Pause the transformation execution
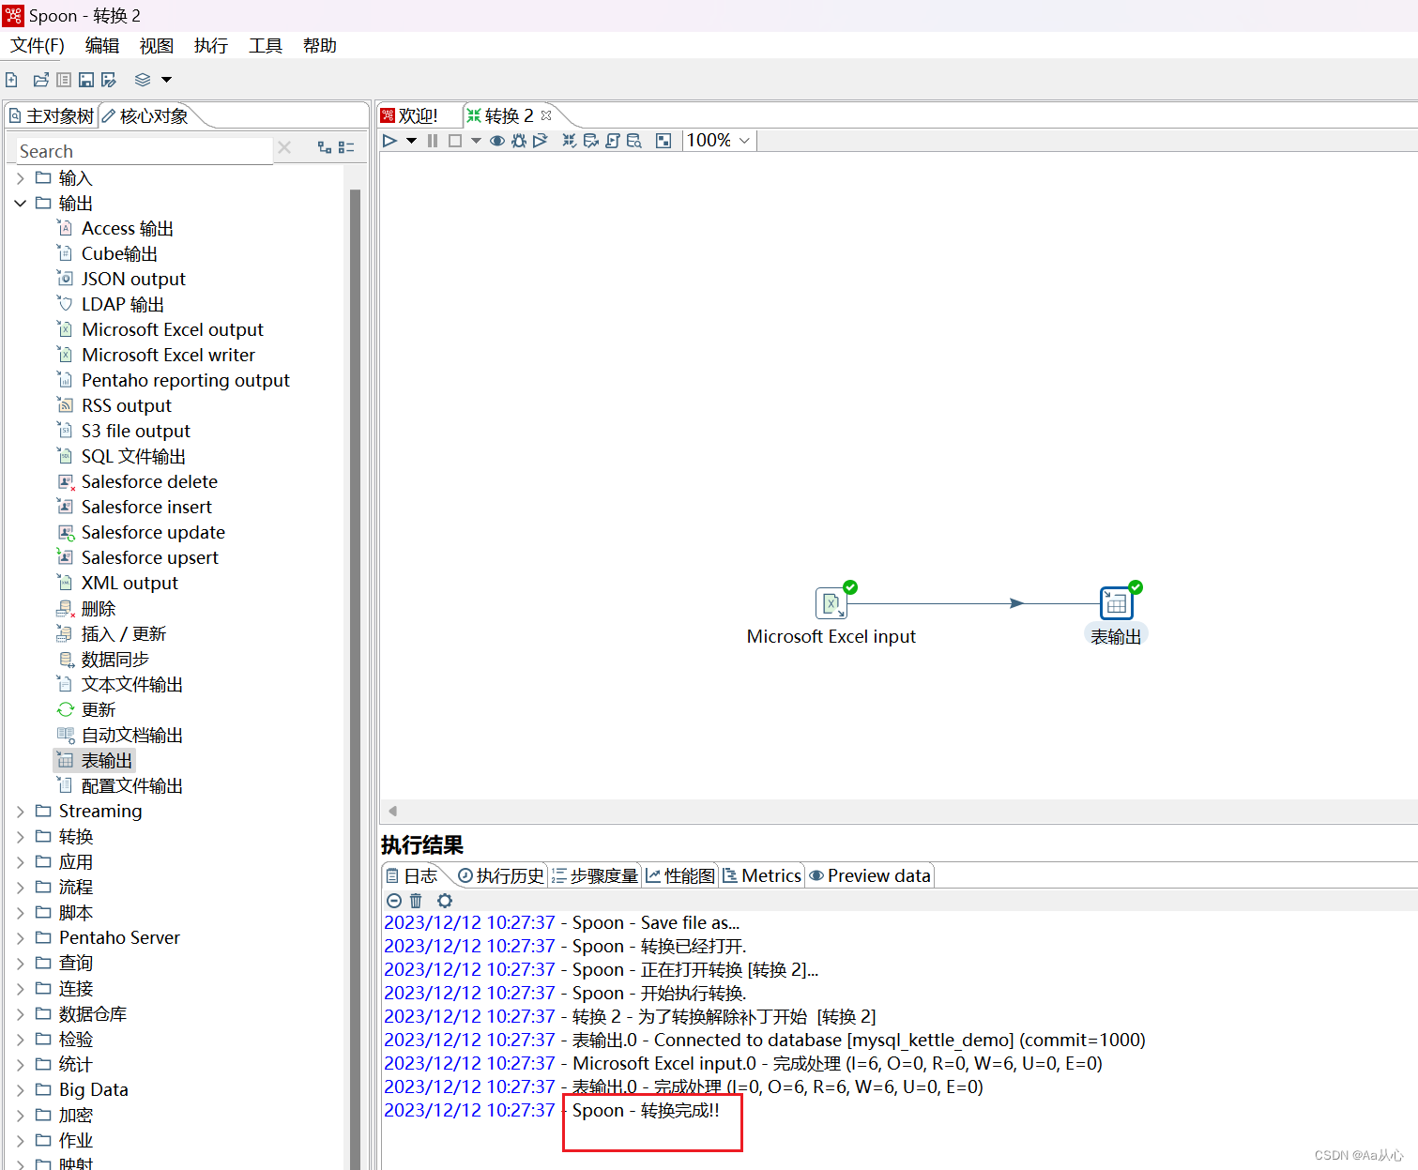 pos(432,140)
